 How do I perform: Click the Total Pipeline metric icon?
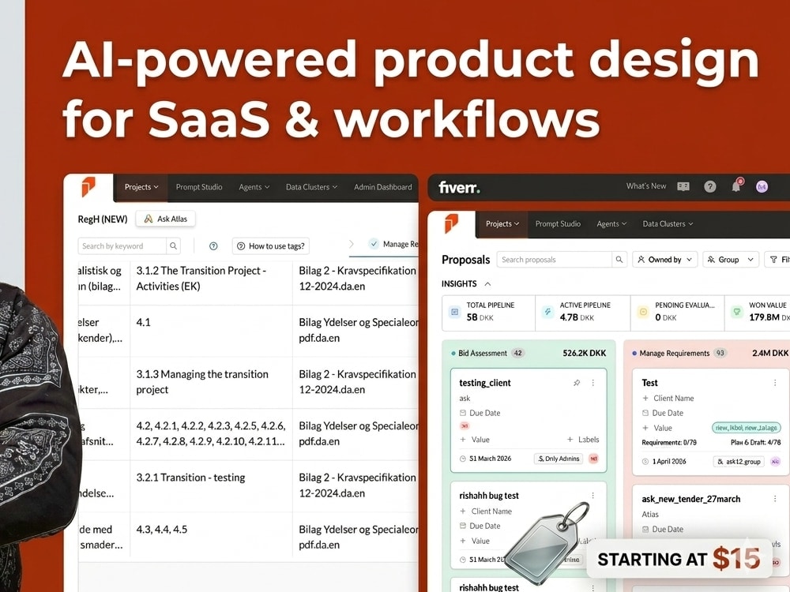(x=454, y=312)
